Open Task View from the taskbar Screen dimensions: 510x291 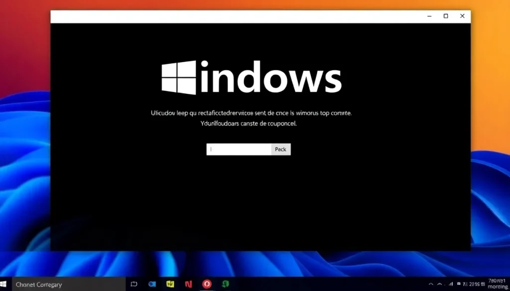point(134,285)
